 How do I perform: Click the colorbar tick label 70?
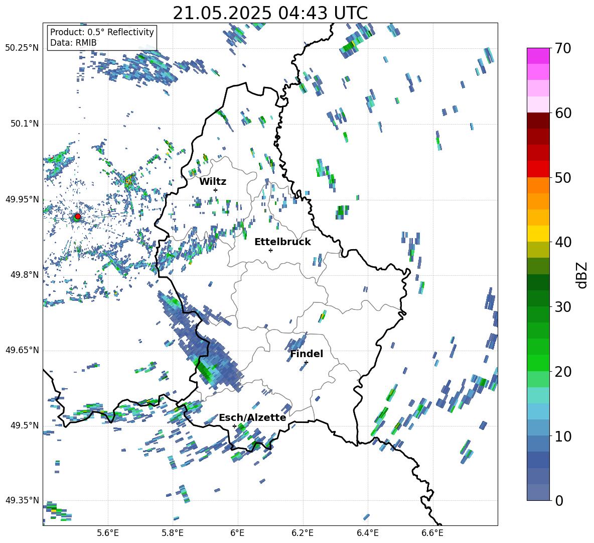(x=563, y=49)
